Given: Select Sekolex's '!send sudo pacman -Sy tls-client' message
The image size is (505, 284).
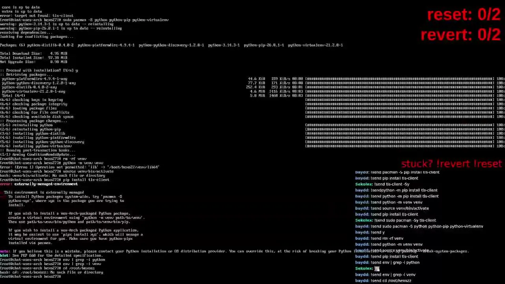Looking at the screenshot, I should (x=396, y=220).
